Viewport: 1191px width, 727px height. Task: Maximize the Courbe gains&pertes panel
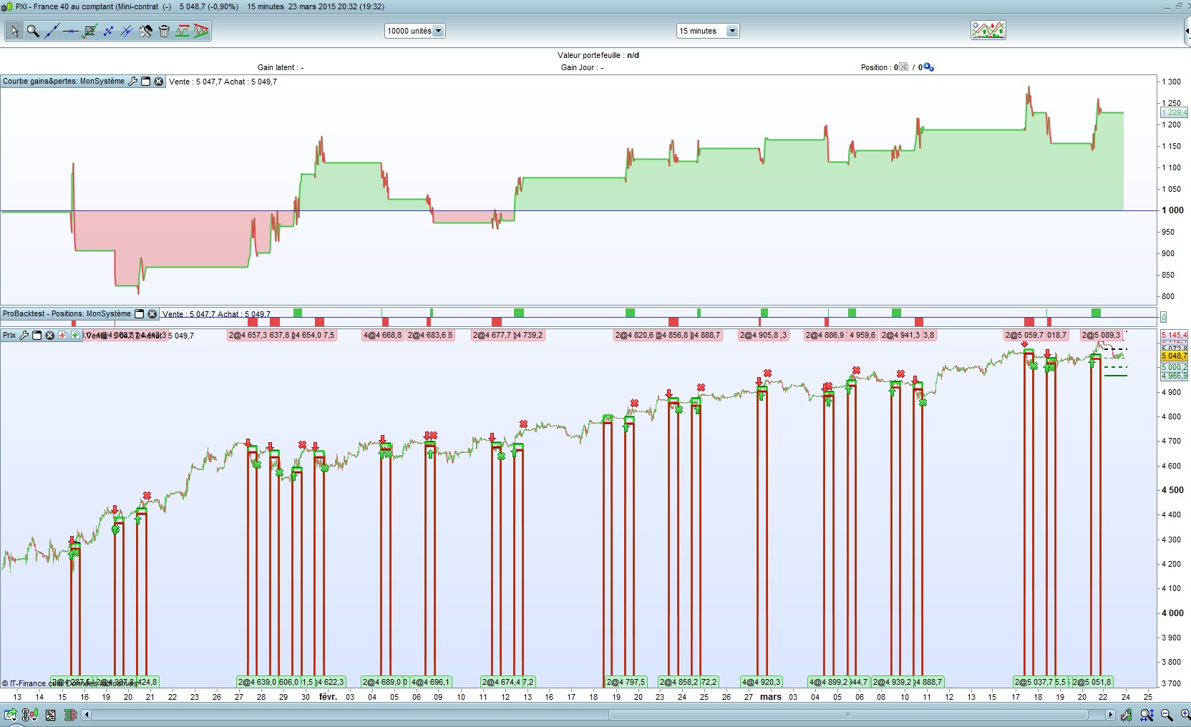coord(145,82)
